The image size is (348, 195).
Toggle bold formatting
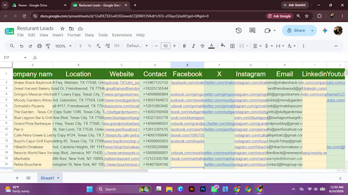(184, 46)
